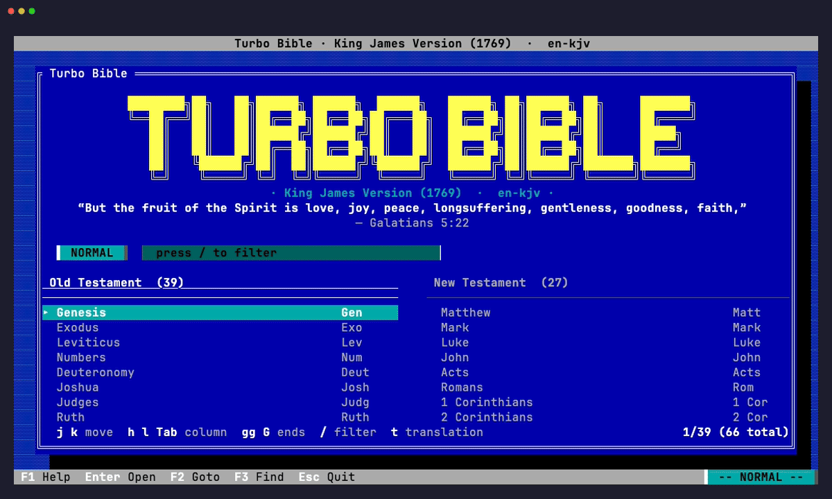This screenshot has width=832, height=499.
Task: Click the quoted verse 'But the fruit of the Spirit'
Action: pos(412,208)
